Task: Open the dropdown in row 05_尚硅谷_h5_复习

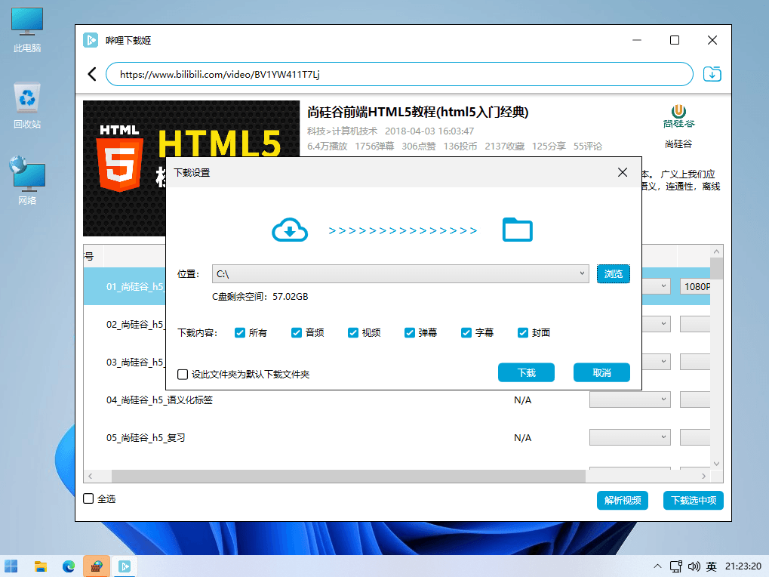Action: [629, 437]
